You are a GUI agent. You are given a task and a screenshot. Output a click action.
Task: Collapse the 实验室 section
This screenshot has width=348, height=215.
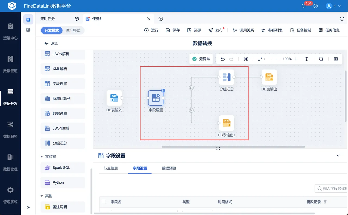point(42,157)
